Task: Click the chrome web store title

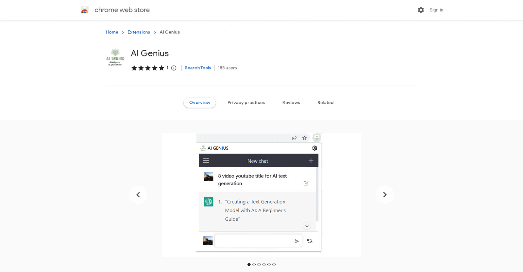Action: 122,10
